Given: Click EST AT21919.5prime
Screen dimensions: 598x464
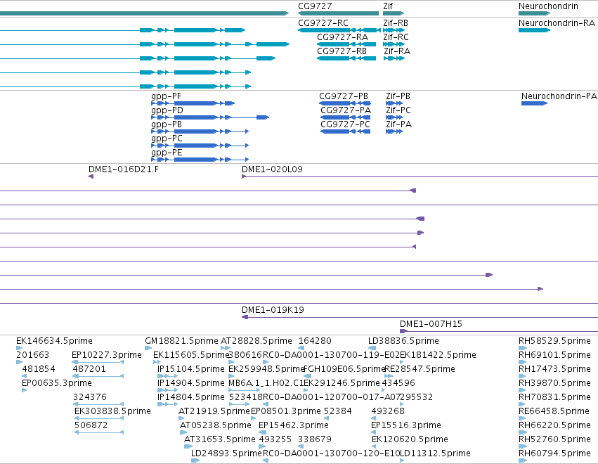Looking at the screenshot, I should (214, 411).
